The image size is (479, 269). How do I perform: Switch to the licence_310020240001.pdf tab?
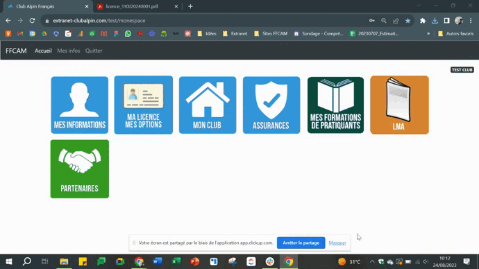pyautogui.click(x=137, y=6)
